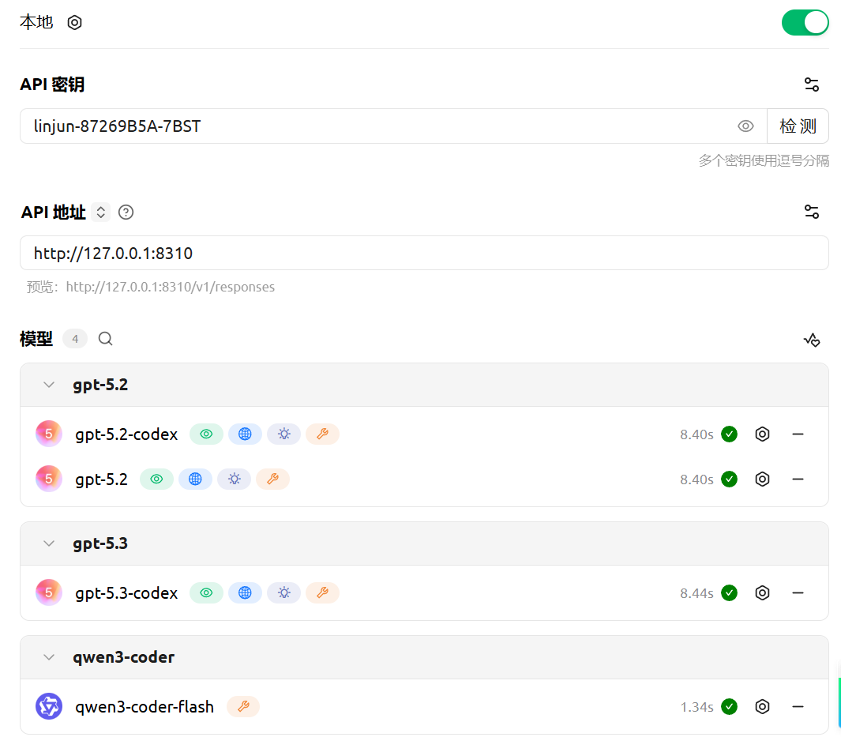The height and width of the screenshot is (737, 841).
Task: Remove the gpt-5.2 model with minus
Action: click(798, 479)
